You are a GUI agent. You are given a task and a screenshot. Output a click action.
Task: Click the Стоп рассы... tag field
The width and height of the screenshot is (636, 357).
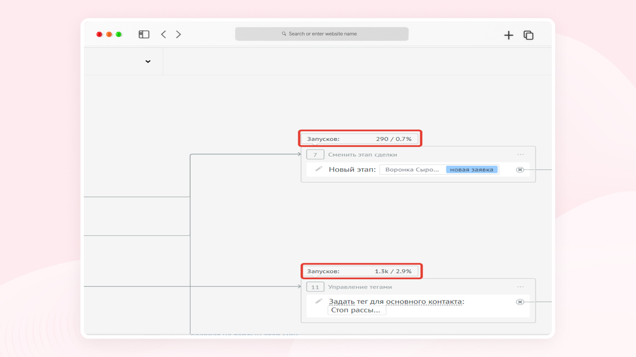coord(357,310)
